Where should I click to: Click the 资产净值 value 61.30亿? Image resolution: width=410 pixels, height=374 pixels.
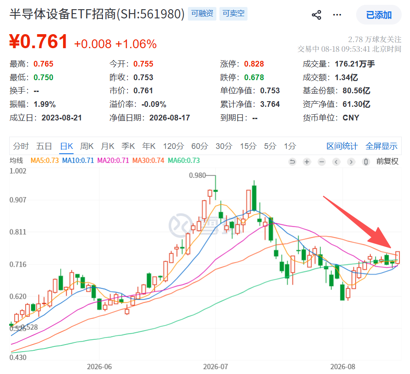pyautogui.click(x=357, y=104)
